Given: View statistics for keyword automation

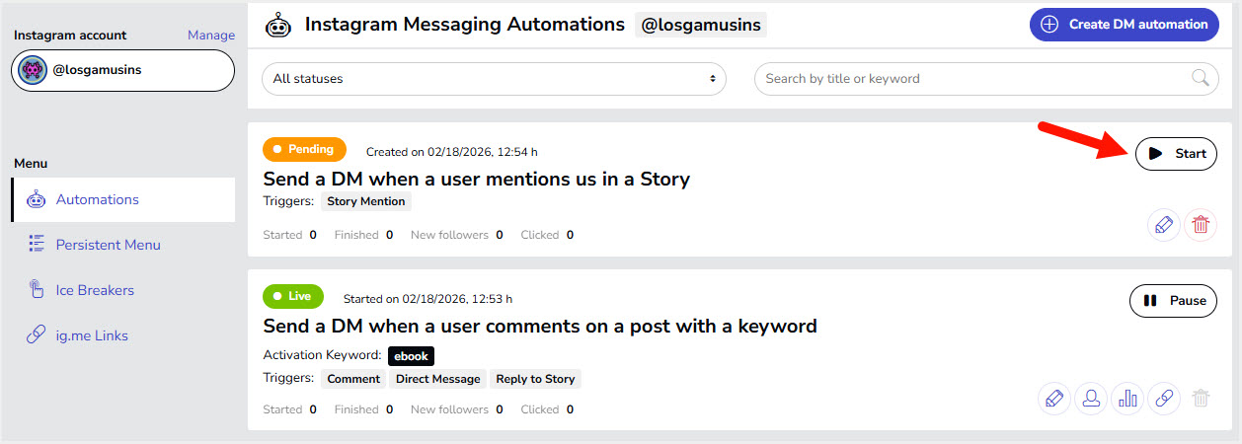Looking at the screenshot, I should point(1127,399).
